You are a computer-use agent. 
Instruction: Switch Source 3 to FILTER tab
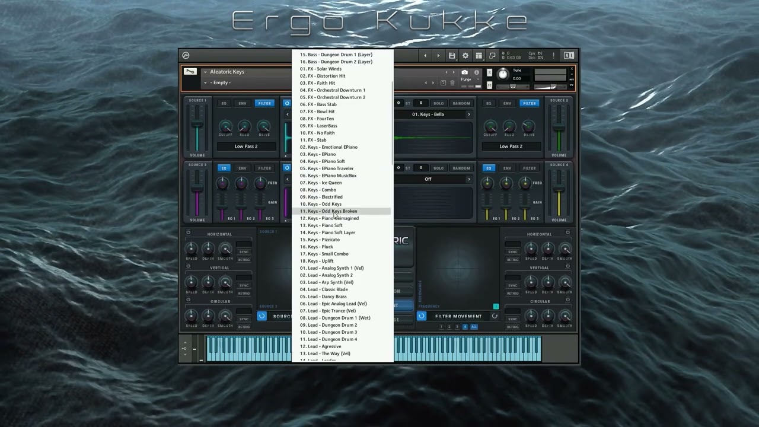tap(264, 168)
